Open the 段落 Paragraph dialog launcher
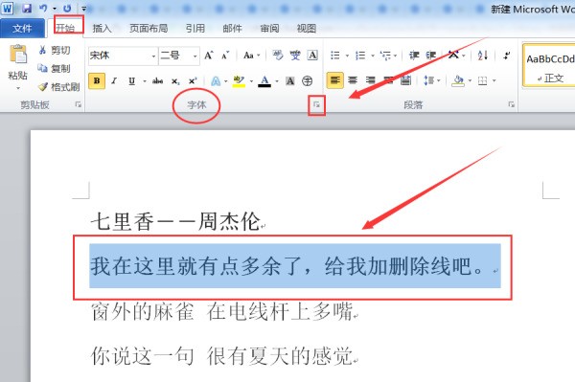This screenshot has width=575, height=382. coord(511,104)
